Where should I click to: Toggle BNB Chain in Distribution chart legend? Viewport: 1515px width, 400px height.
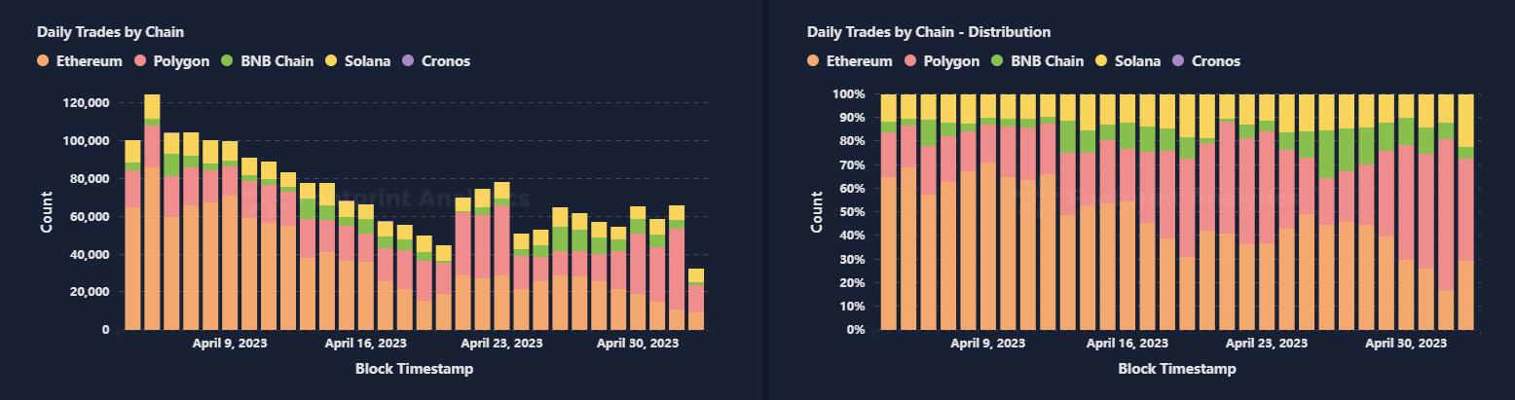pyautogui.click(x=1038, y=61)
